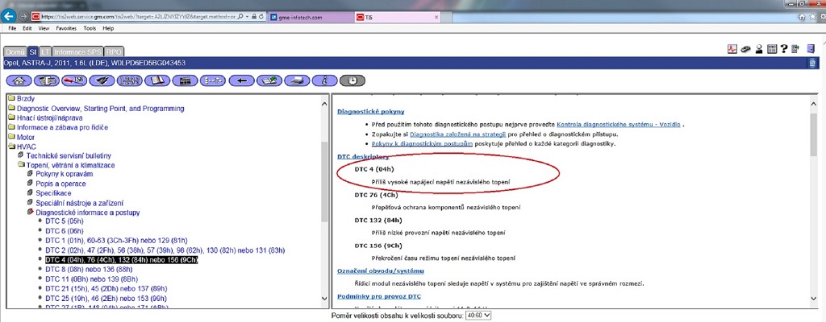Click the 1-2-3 numbered toolbar button

coord(130,80)
